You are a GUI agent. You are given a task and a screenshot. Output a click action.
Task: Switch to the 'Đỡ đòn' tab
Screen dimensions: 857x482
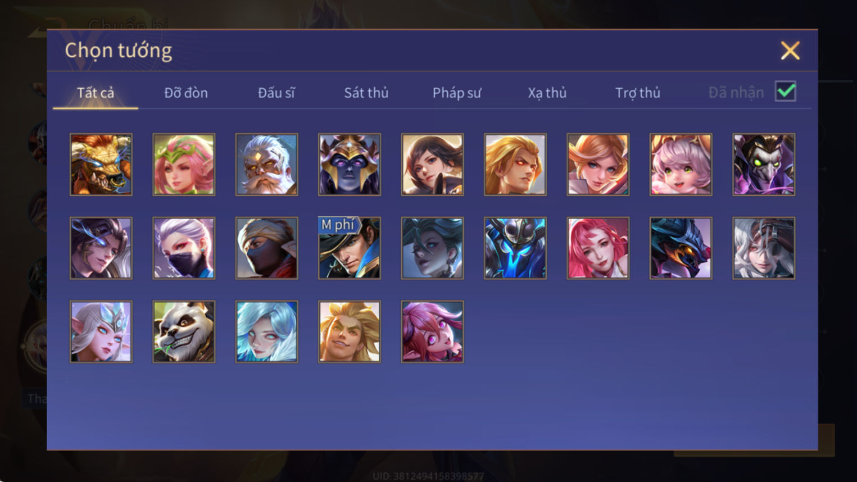click(x=186, y=93)
